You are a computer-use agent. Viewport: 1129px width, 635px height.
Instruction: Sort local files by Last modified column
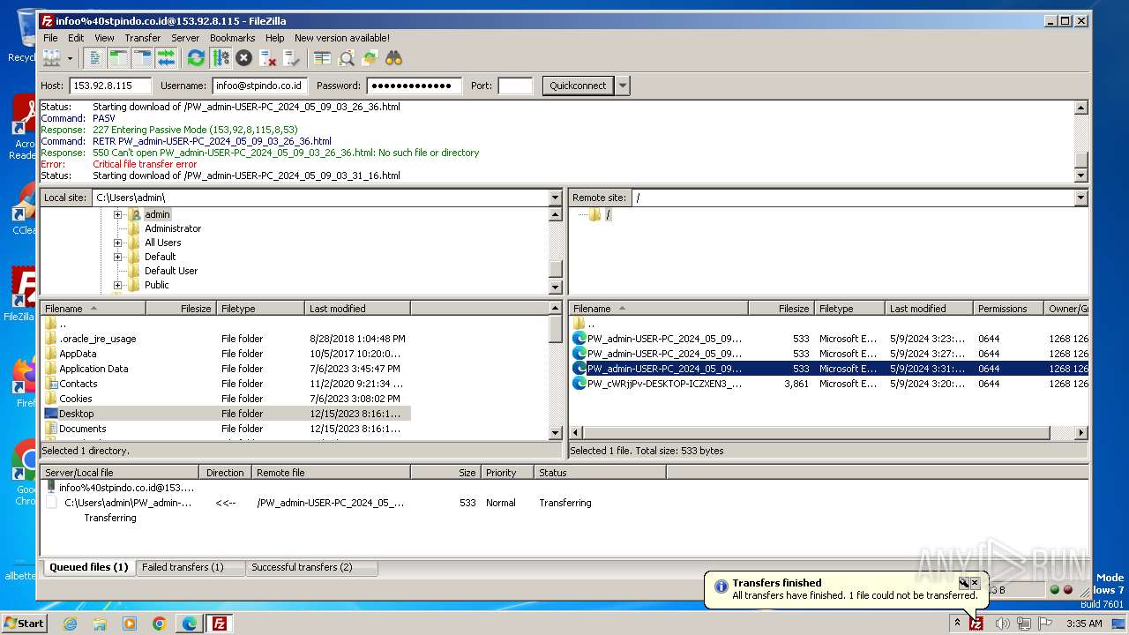(357, 309)
